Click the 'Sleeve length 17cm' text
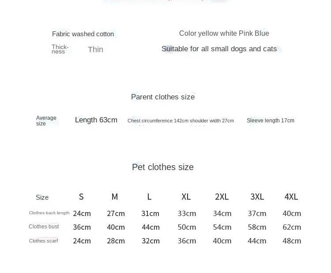The image size is (331, 273). click(x=271, y=121)
